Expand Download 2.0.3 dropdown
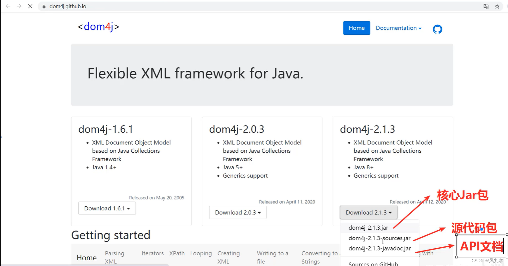508x266 pixels. pos(238,213)
